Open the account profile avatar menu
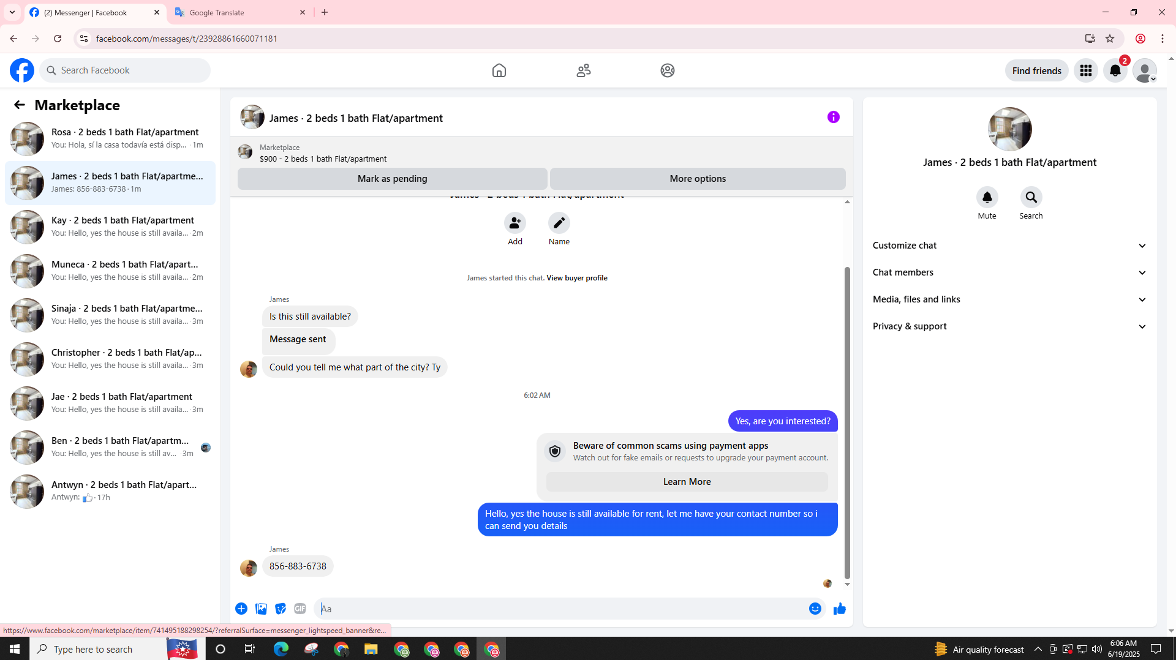This screenshot has height=660, width=1176. coord(1145,70)
